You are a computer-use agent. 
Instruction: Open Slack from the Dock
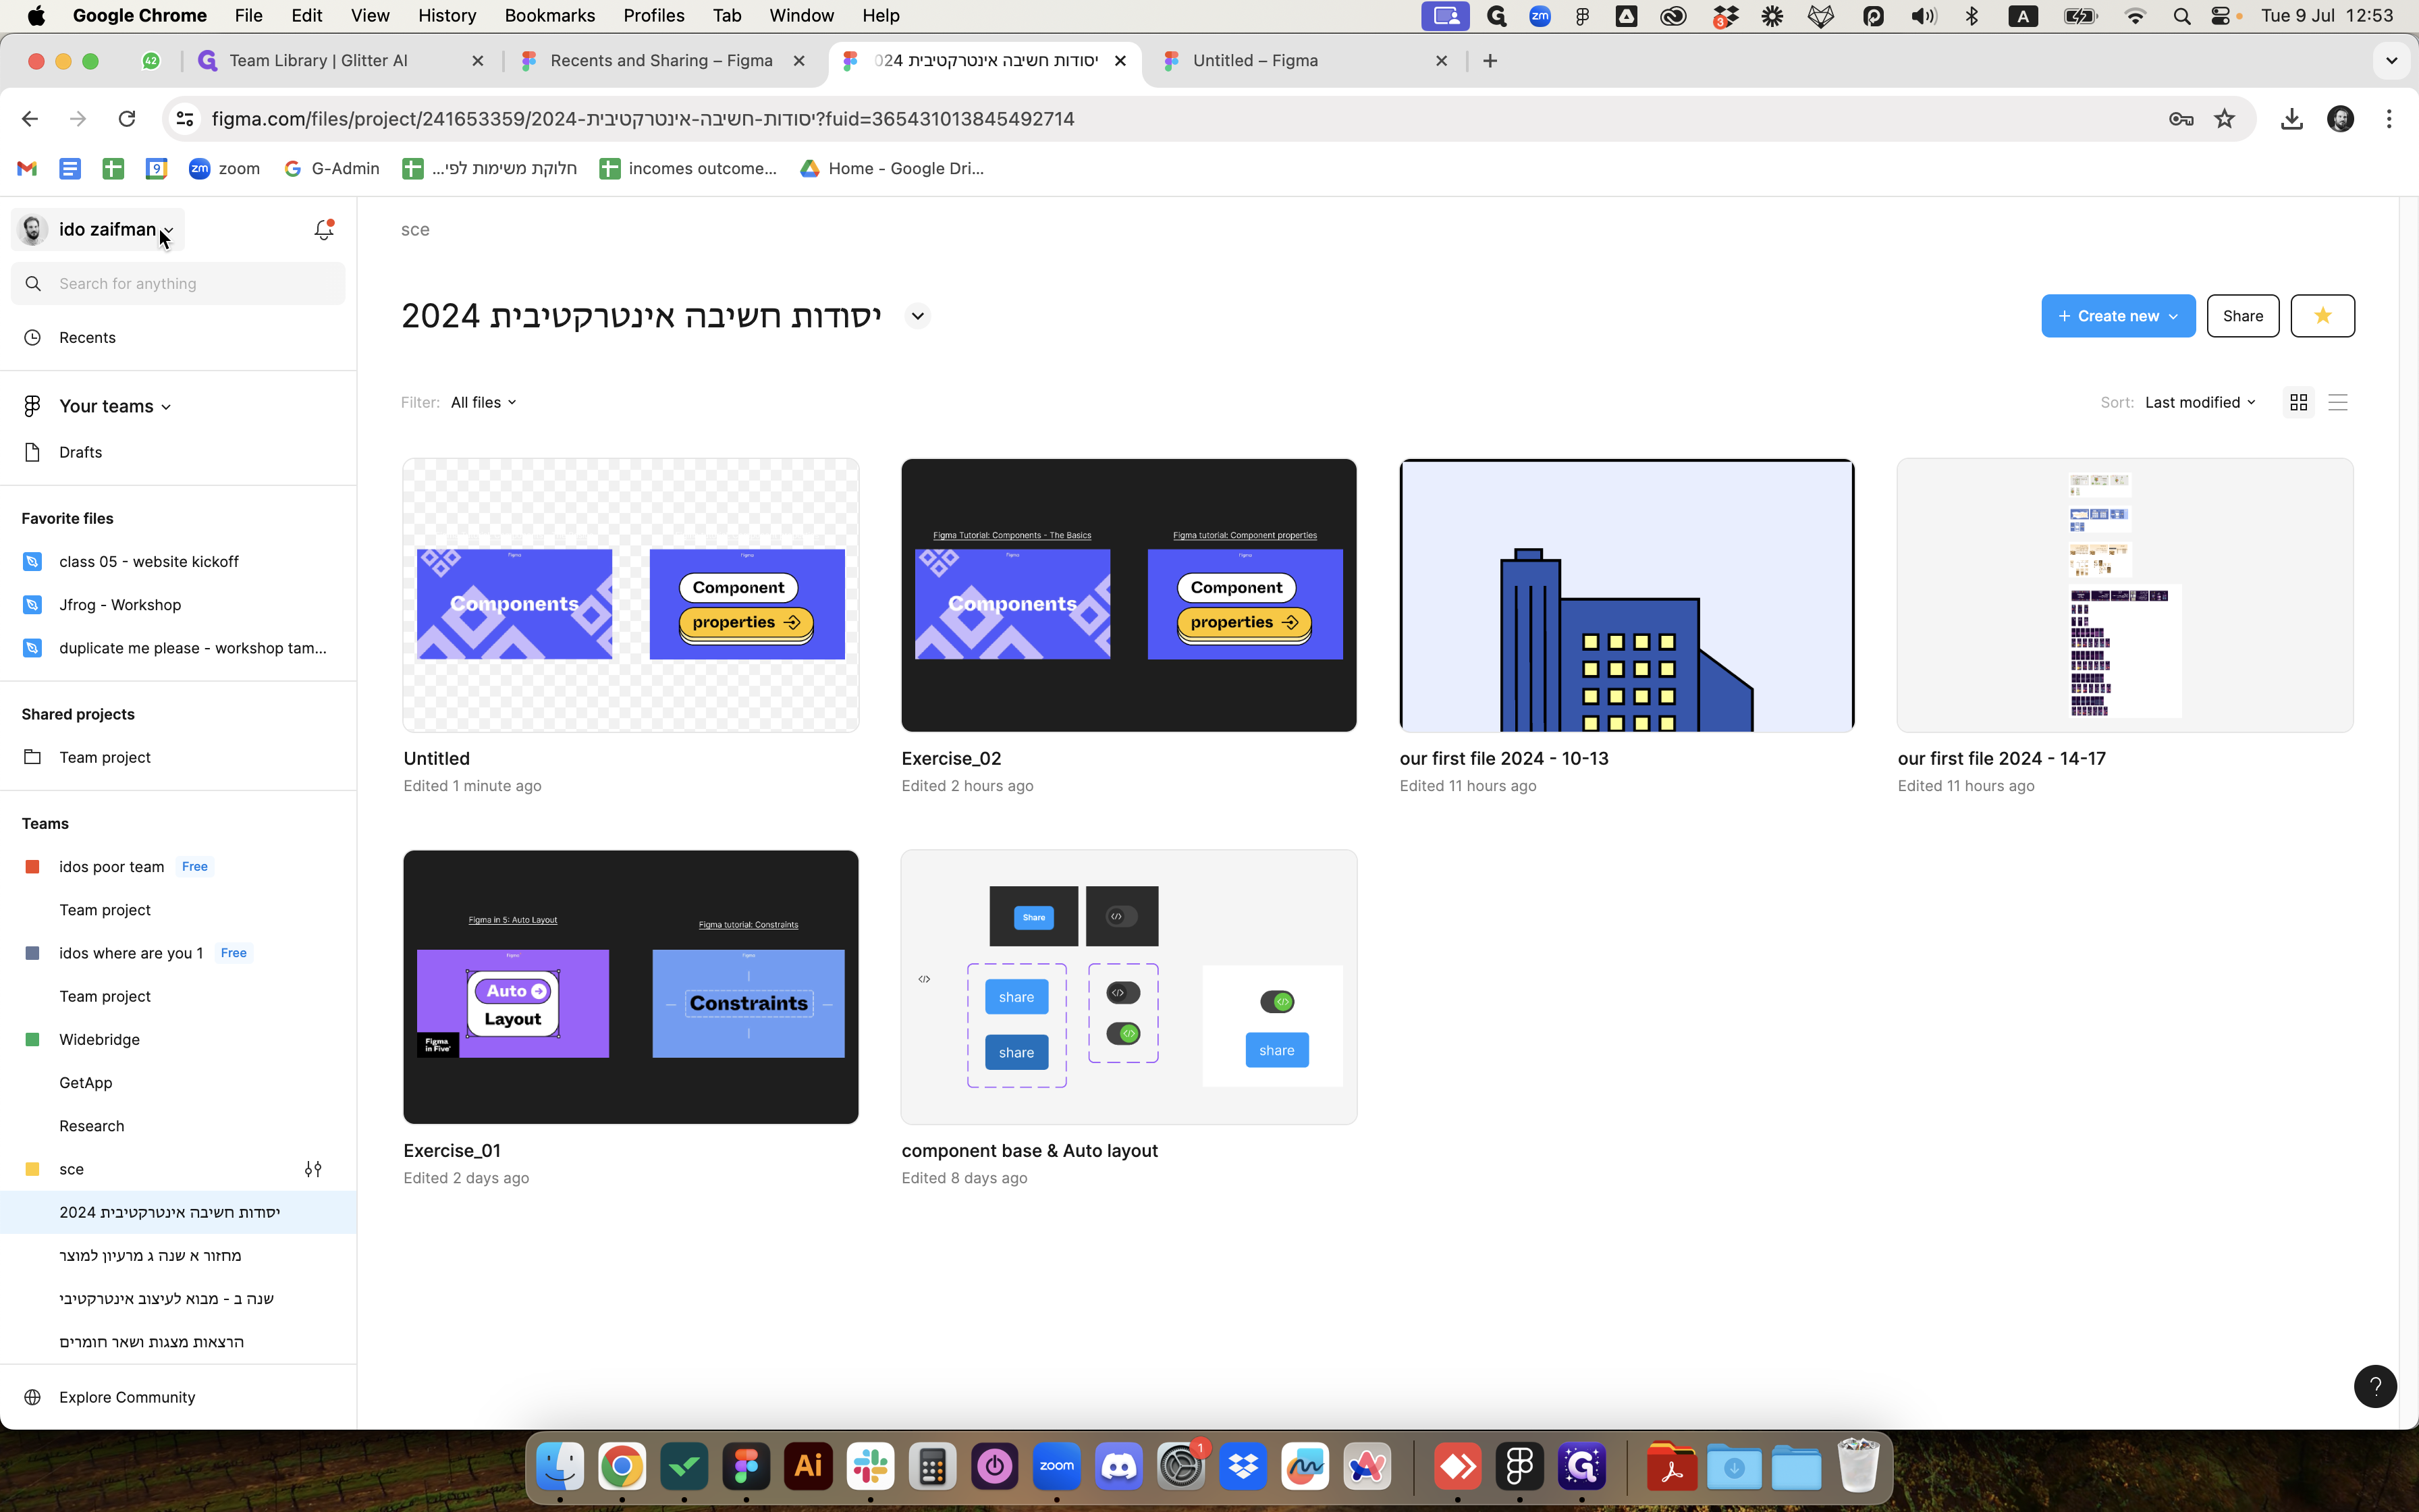(869, 1466)
